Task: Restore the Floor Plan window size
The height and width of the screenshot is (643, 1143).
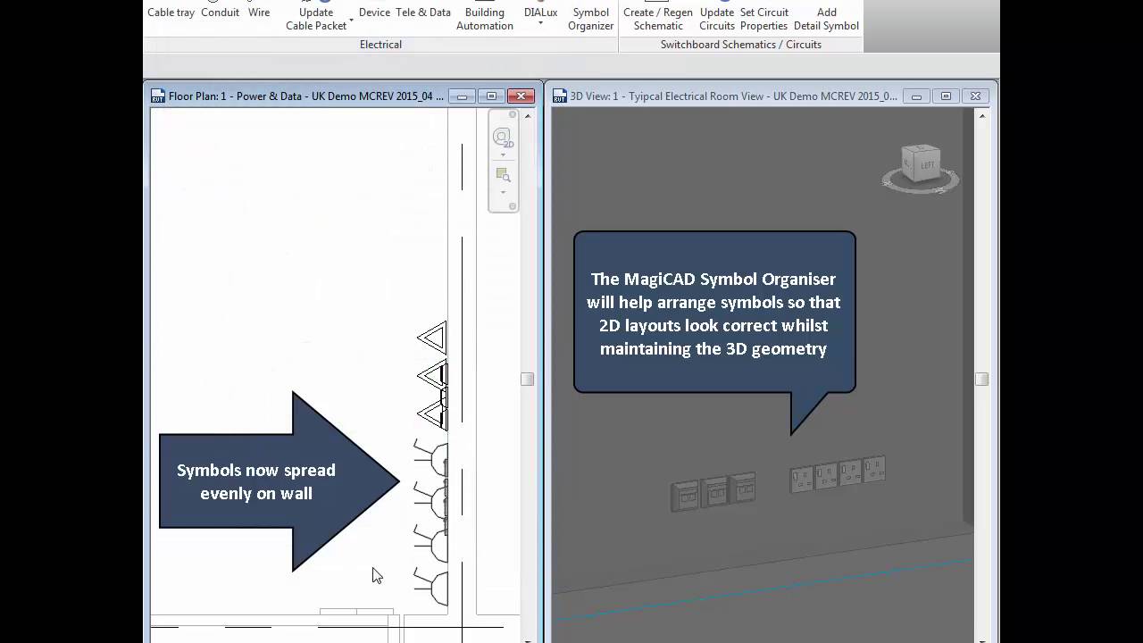Action: click(491, 96)
